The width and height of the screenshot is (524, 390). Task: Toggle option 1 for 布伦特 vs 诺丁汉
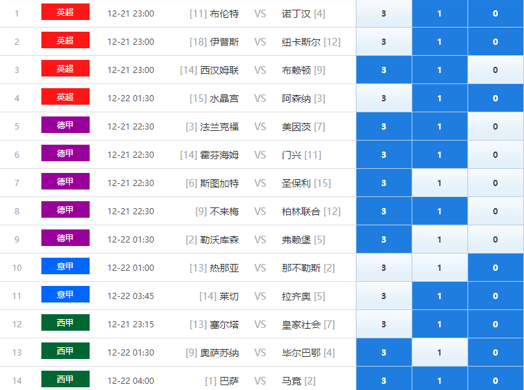click(x=440, y=13)
